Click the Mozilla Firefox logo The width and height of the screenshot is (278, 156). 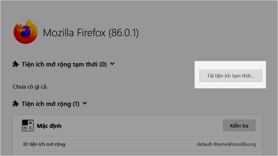click(25, 32)
